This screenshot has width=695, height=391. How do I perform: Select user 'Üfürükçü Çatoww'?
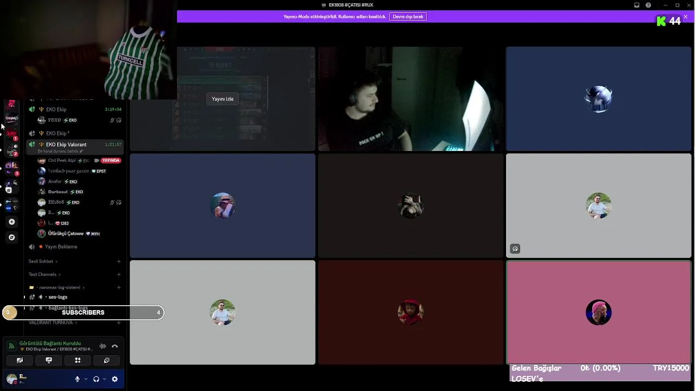68,234
